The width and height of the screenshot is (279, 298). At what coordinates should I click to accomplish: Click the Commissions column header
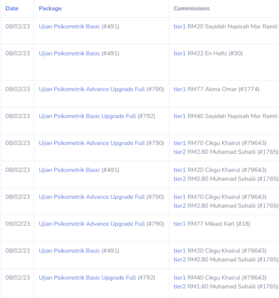tap(191, 8)
